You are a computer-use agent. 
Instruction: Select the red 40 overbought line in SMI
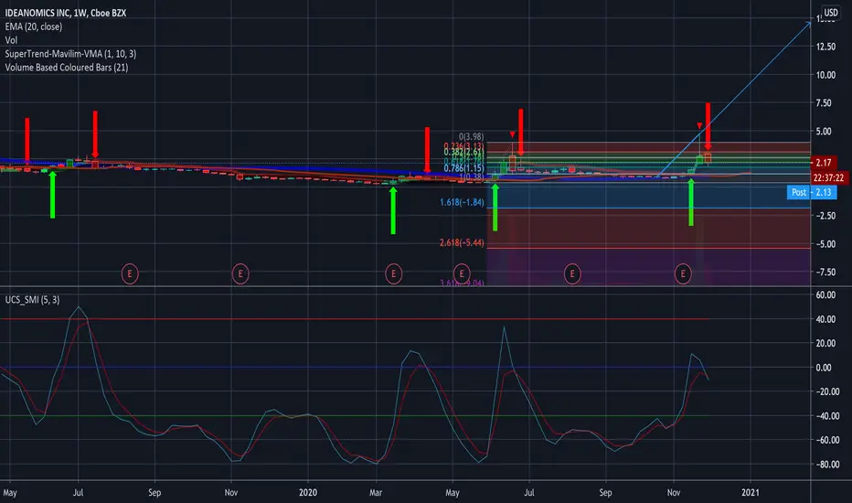pyautogui.click(x=355, y=319)
